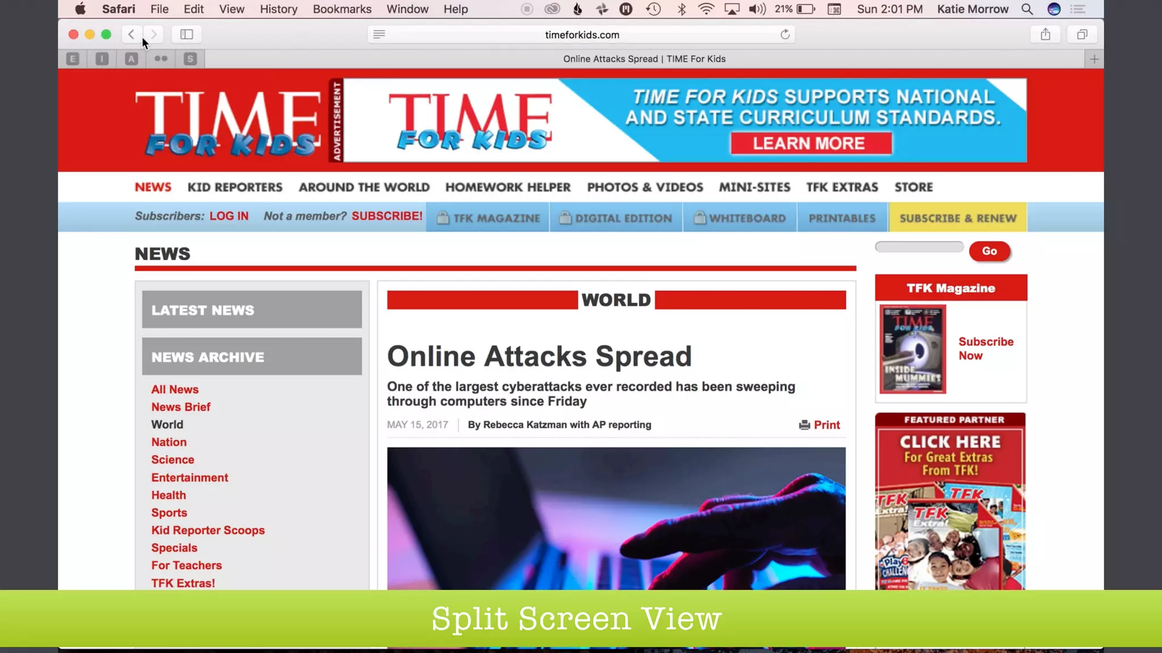Open Reader view icon in address bar
This screenshot has height=653, width=1162.
(379, 35)
